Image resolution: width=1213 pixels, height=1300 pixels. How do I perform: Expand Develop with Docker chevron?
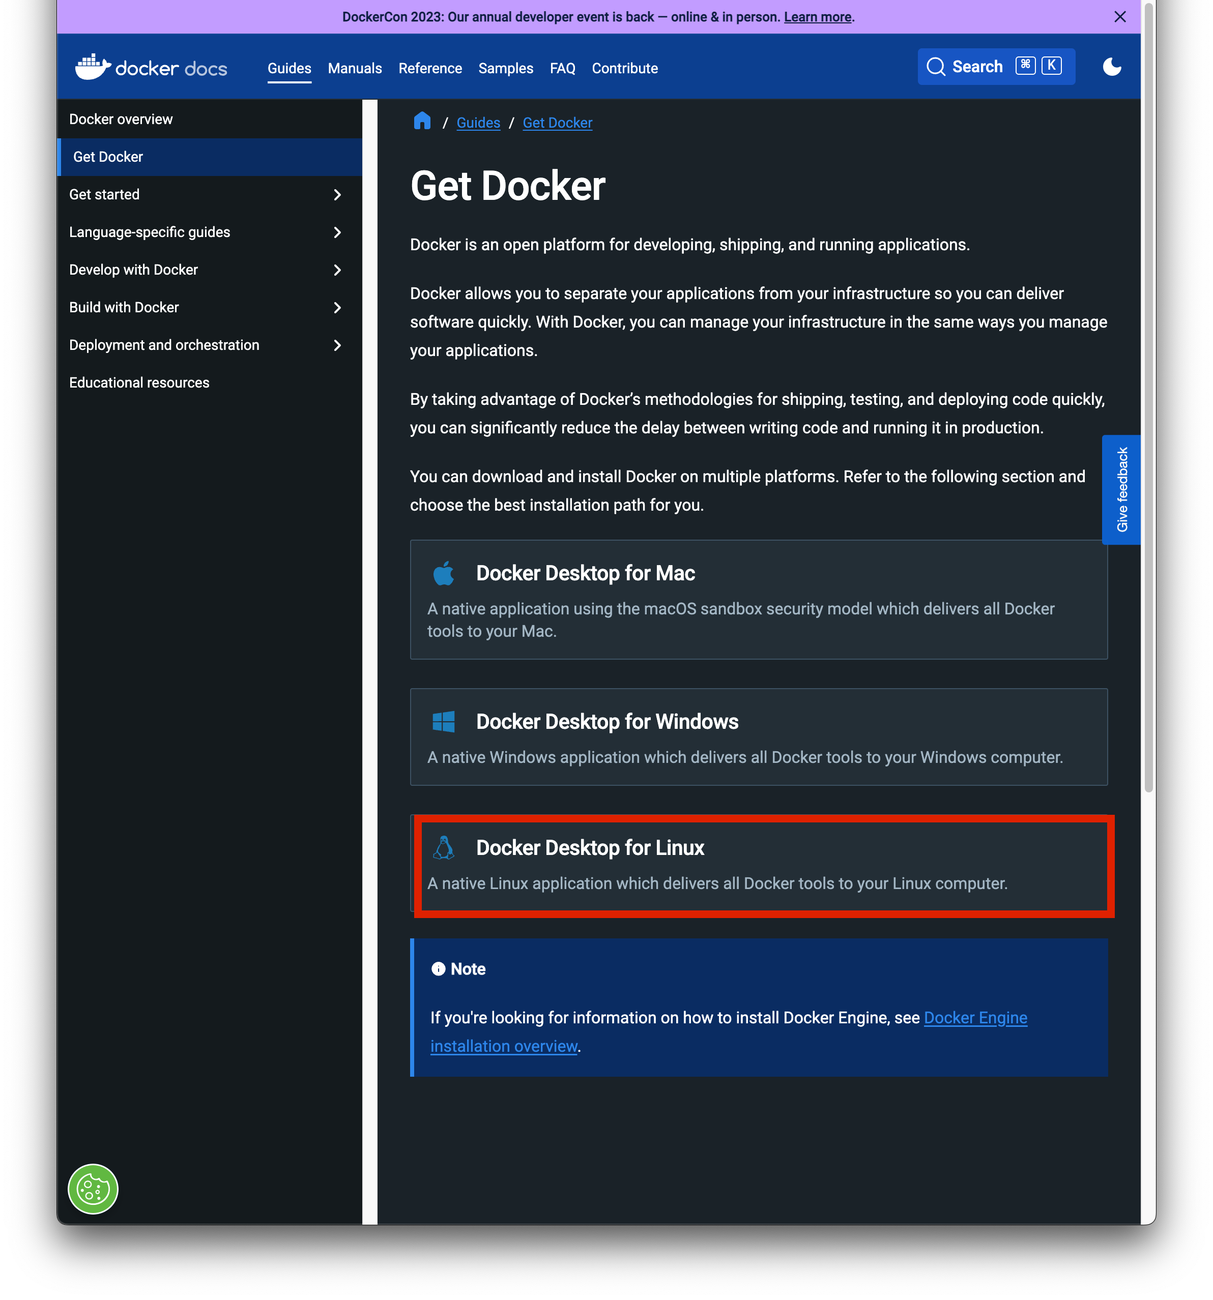[337, 270]
